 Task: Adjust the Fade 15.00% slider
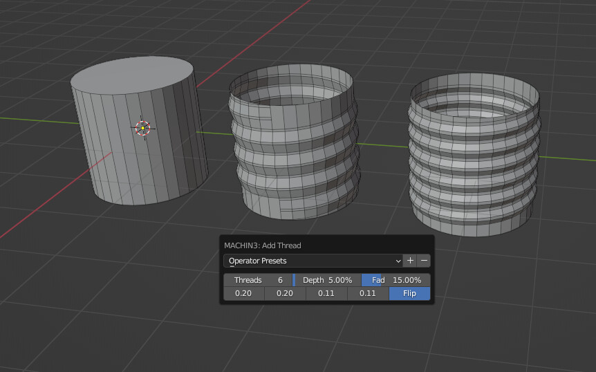(395, 280)
